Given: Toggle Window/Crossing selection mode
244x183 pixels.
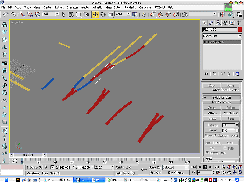Looking at the screenshot, I should 86,15.
